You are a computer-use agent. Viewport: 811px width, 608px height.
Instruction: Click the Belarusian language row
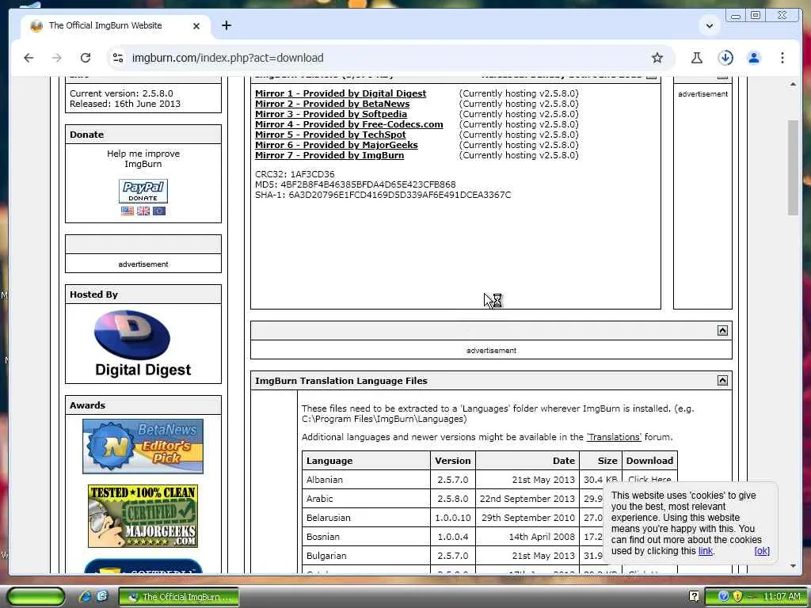(489, 518)
